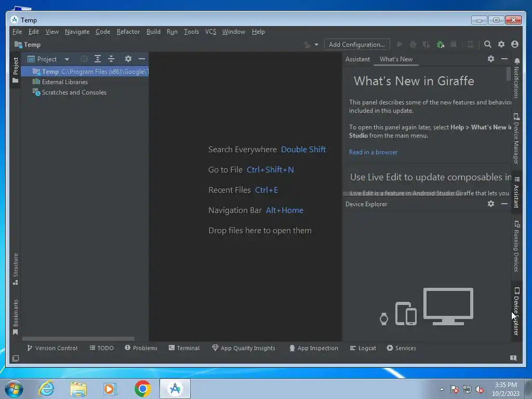
Task: Toggle tool window bars icon bottom-left corner
Action: [x=16, y=358]
